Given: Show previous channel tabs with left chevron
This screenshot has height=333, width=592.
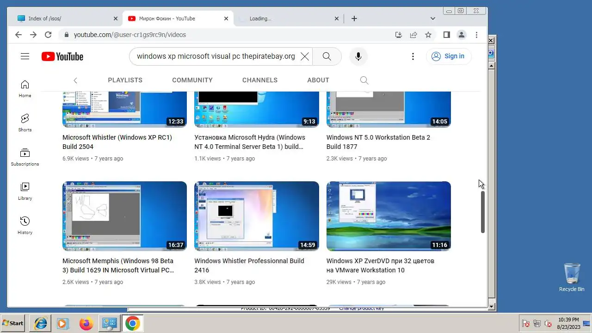Looking at the screenshot, I should 75,80.
